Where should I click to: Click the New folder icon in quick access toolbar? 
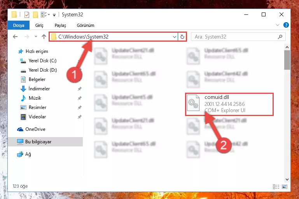pyautogui.click(x=35, y=15)
